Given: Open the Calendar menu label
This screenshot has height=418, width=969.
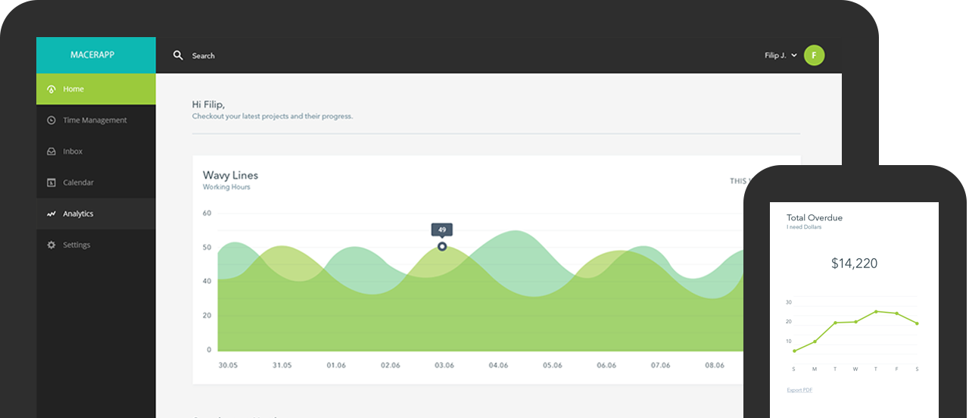Looking at the screenshot, I should (78, 182).
